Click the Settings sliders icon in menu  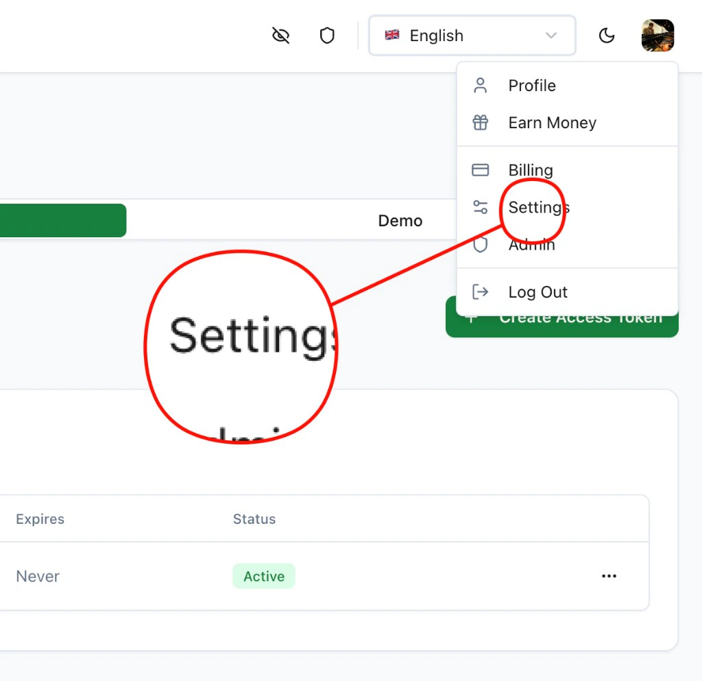pos(480,206)
